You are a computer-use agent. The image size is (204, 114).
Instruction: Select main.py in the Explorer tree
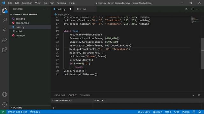[30, 27]
